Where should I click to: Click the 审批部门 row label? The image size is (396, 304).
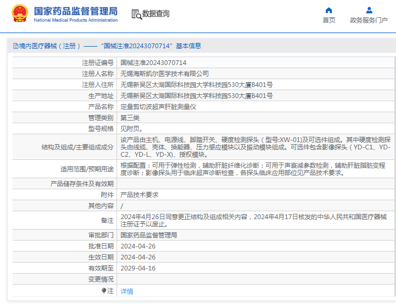pyautogui.click(x=101, y=235)
